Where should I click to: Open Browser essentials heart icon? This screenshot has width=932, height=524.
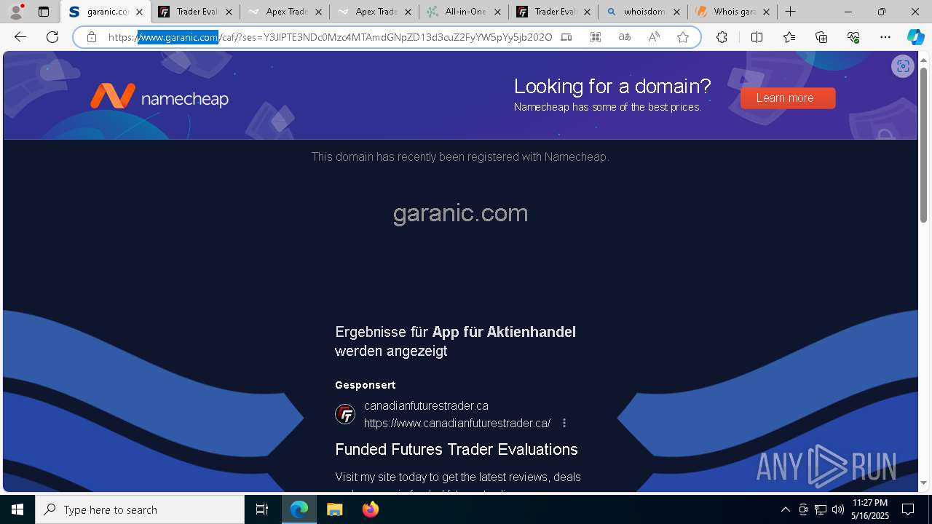(x=853, y=37)
